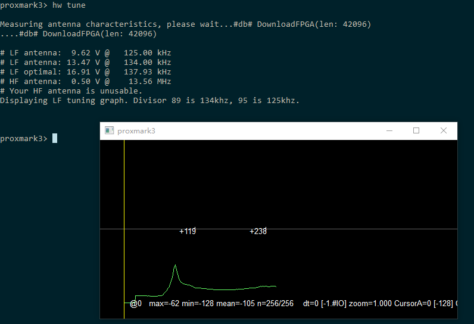Click the CursorA=0 status readout
The image size is (474, 324).
click(x=415, y=304)
